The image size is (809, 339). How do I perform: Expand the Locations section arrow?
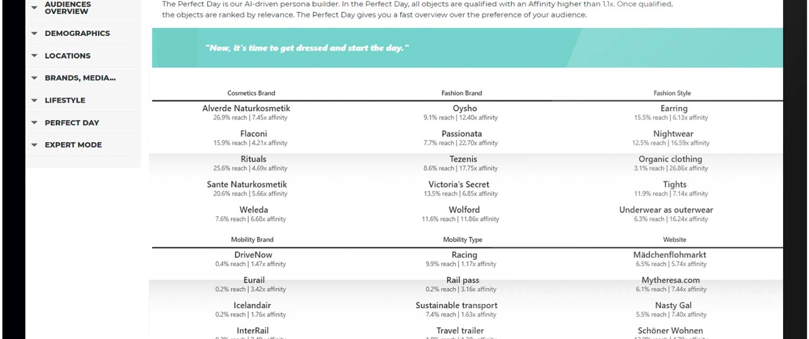35,56
